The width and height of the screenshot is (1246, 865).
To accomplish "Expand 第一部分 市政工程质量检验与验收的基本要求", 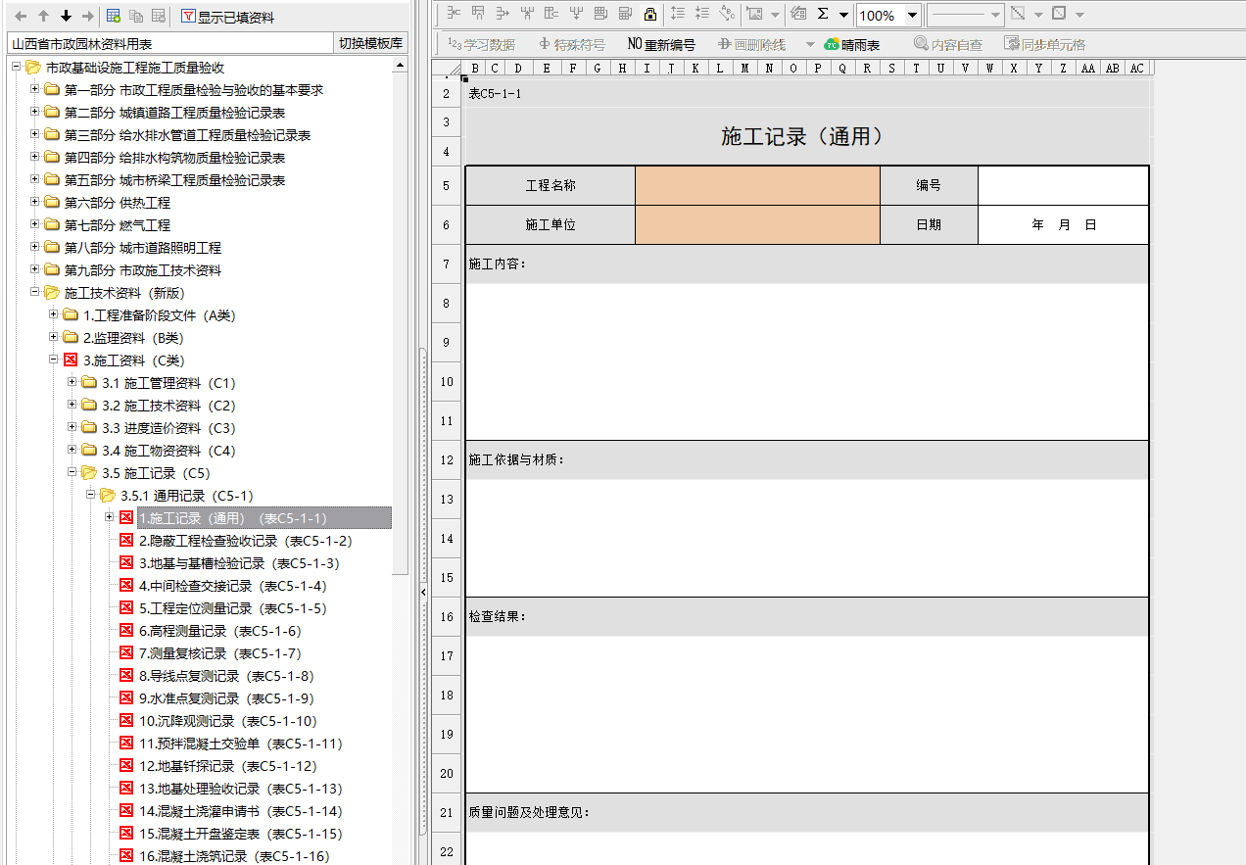I will pos(35,89).
